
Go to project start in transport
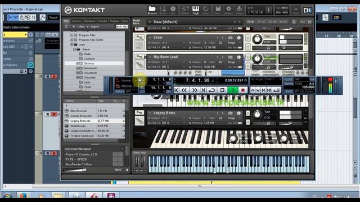176,90
